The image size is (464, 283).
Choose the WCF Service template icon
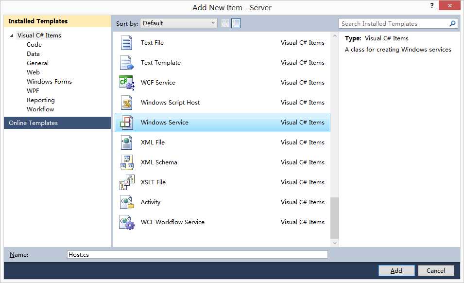(x=127, y=83)
